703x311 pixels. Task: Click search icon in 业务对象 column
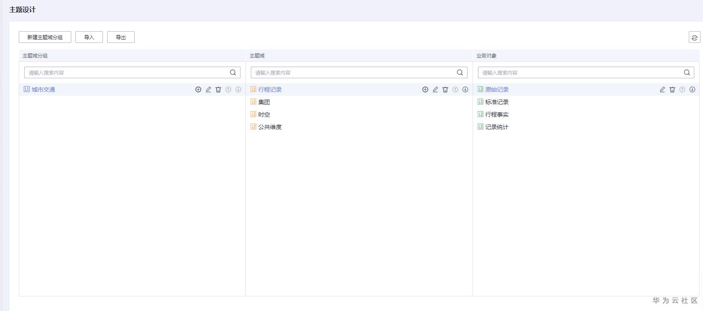687,72
